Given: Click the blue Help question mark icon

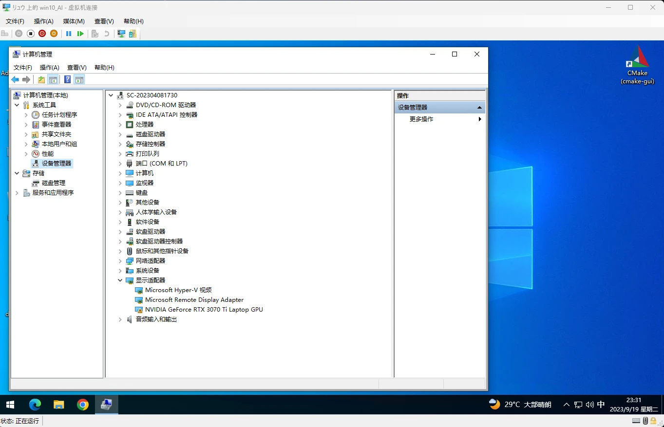Looking at the screenshot, I should 67,80.
